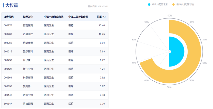Click the orange top-10 weight ring
Image resolution: width=213 pixels, height=109 pixels.
(194, 51)
